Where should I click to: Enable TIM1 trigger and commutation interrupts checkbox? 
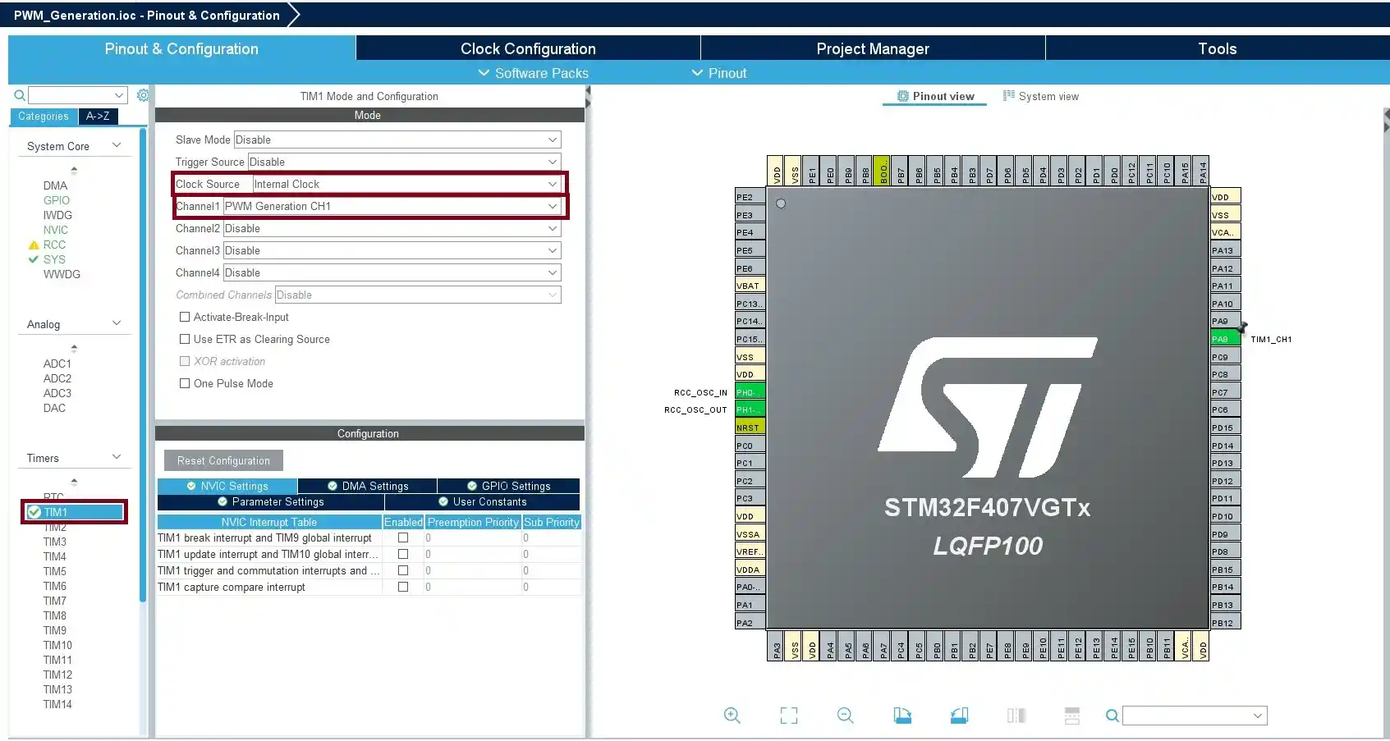pyautogui.click(x=403, y=570)
